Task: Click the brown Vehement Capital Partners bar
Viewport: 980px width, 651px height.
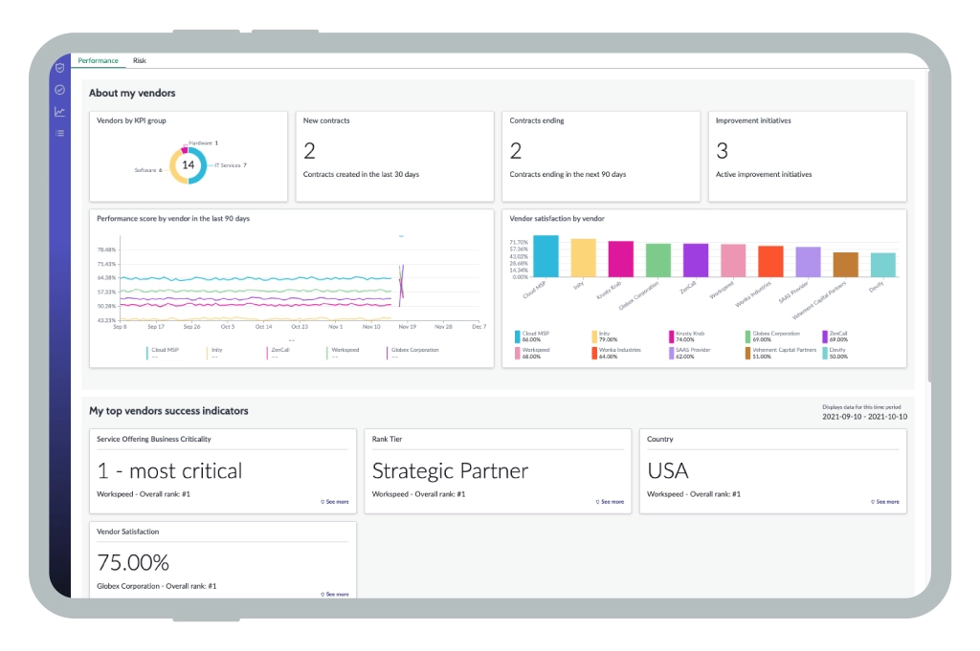Action: 846,265
